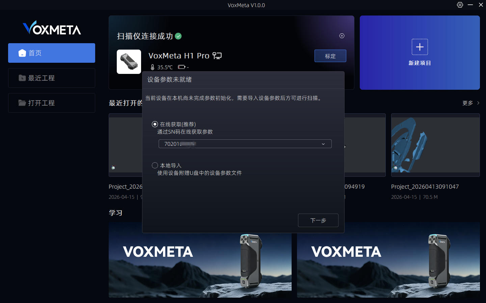
Task: Click the 70.5 M project size text
Action: (x=430, y=197)
